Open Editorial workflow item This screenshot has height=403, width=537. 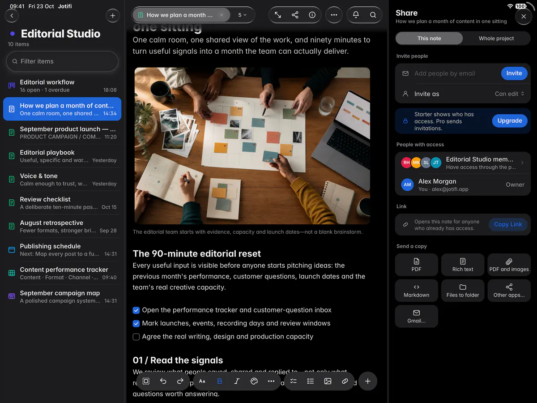(62, 86)
